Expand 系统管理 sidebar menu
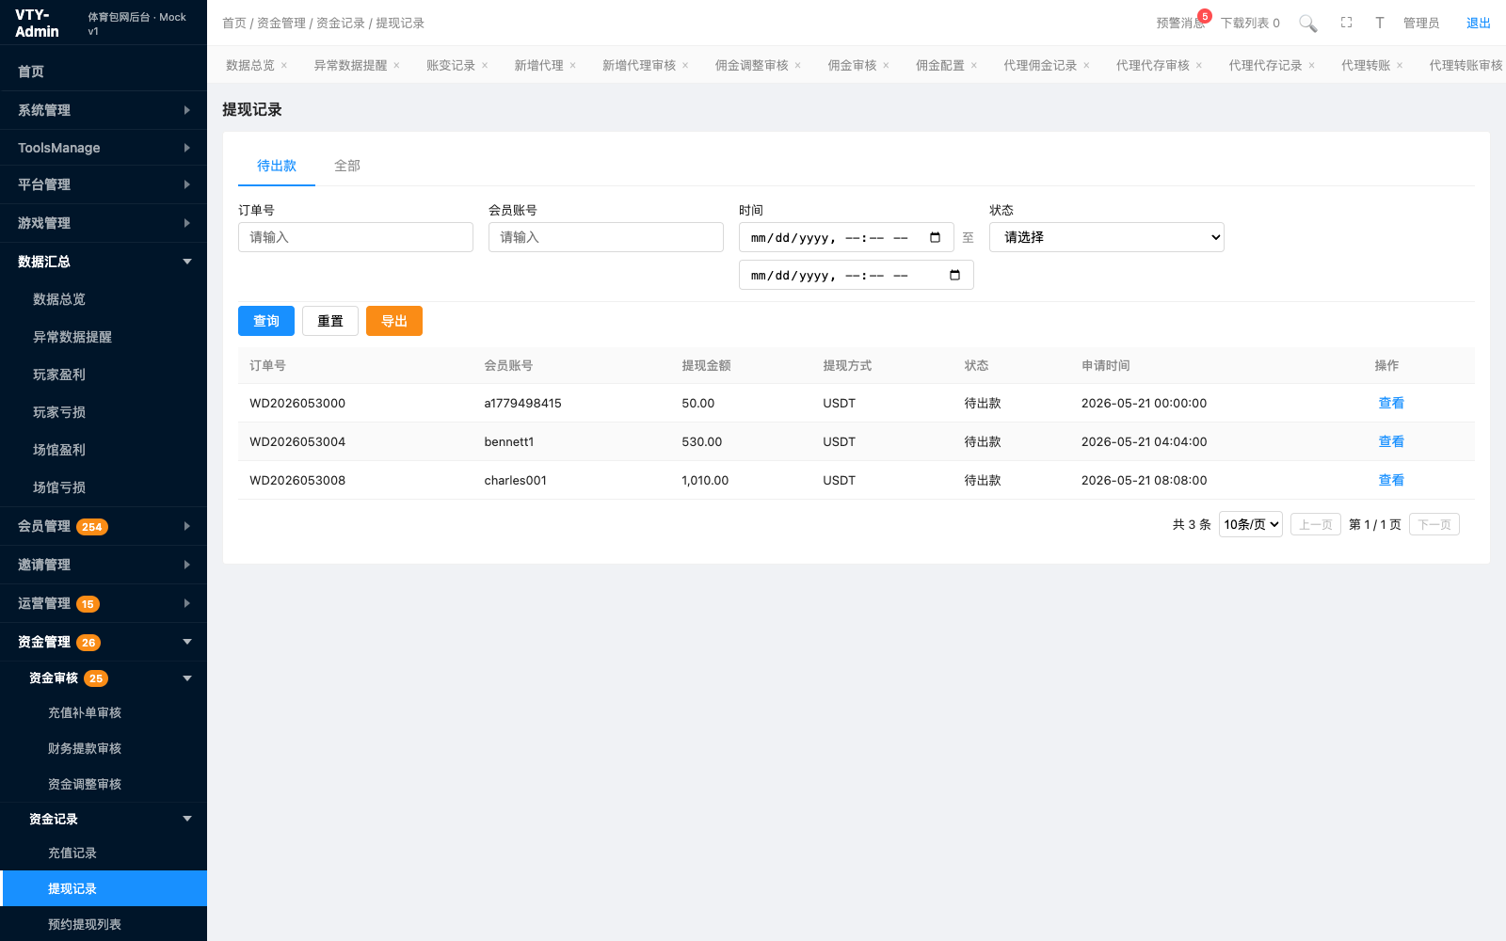 tap(104, 110)
